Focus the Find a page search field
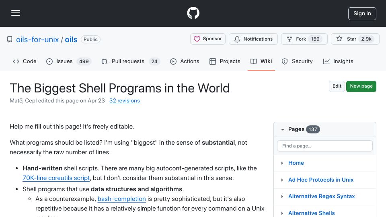The width and height of the screenshot is (386, 217). [x=325, y=146]
